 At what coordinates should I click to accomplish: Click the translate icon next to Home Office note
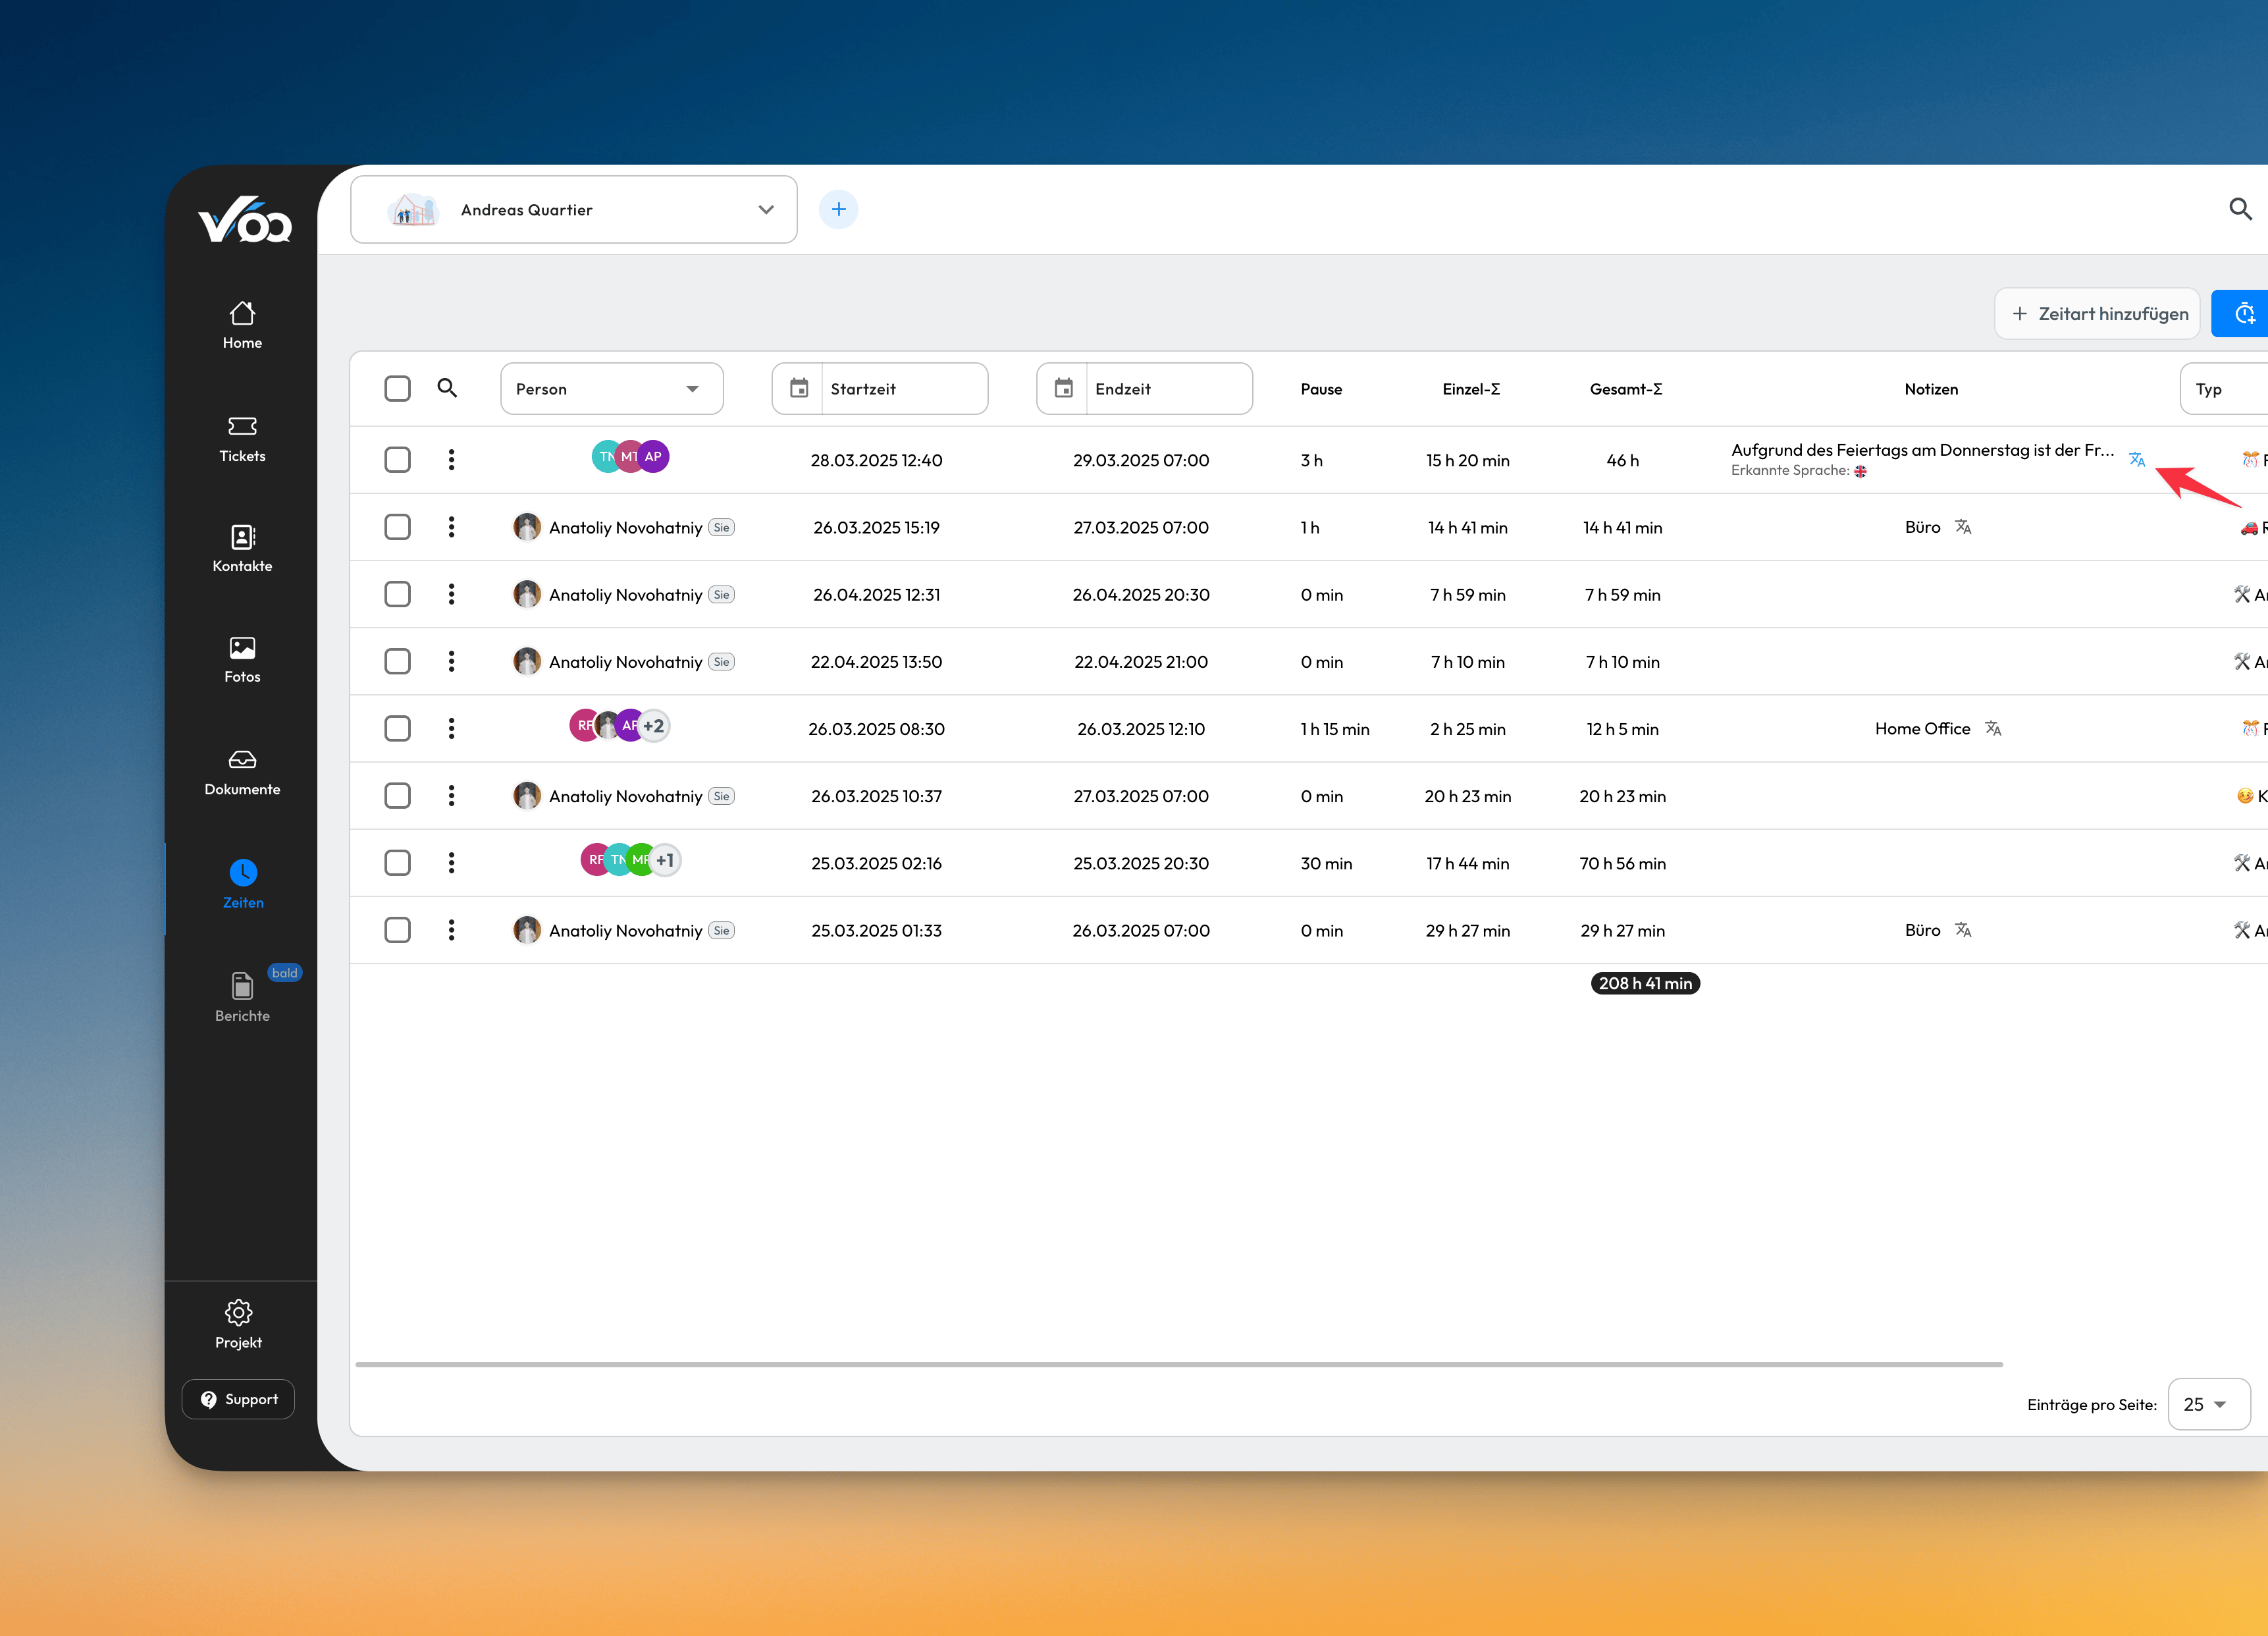click(x=1993, y=728)
